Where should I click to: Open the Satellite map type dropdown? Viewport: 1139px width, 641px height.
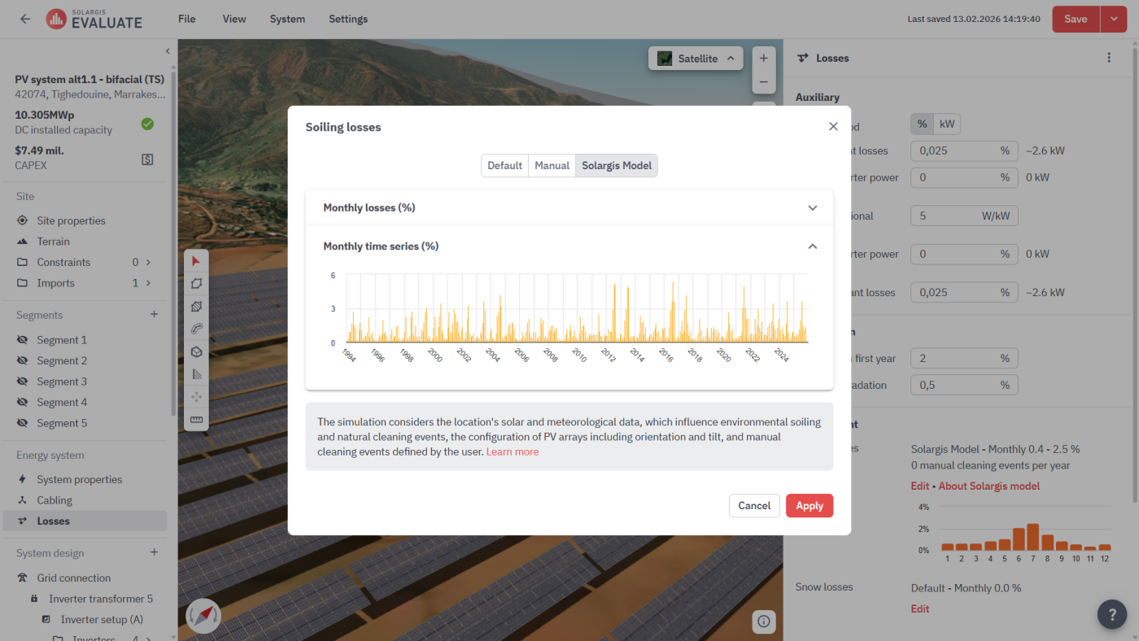[696, 59]
